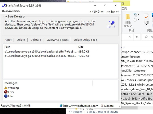Click the Reset button
The height and width of the screenshot is (114, 153).
point(8,40)
